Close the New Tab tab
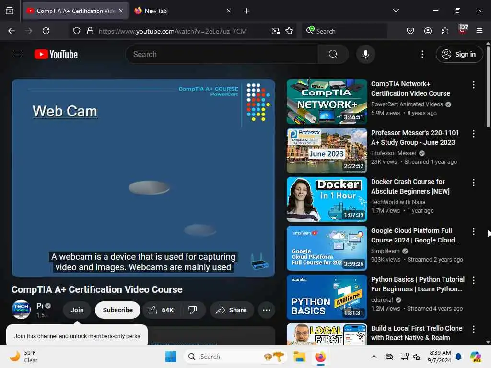 [229, 11]
